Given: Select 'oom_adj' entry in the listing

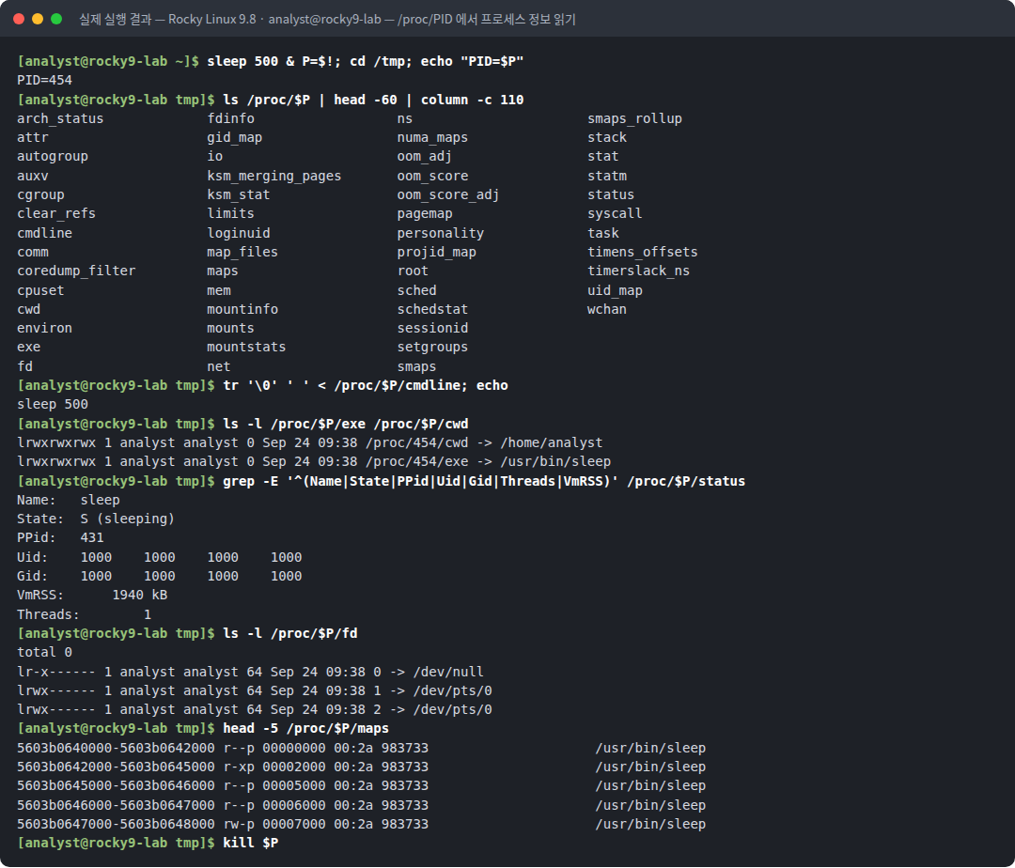Looking at the screenshot, I should click(425, 157).
